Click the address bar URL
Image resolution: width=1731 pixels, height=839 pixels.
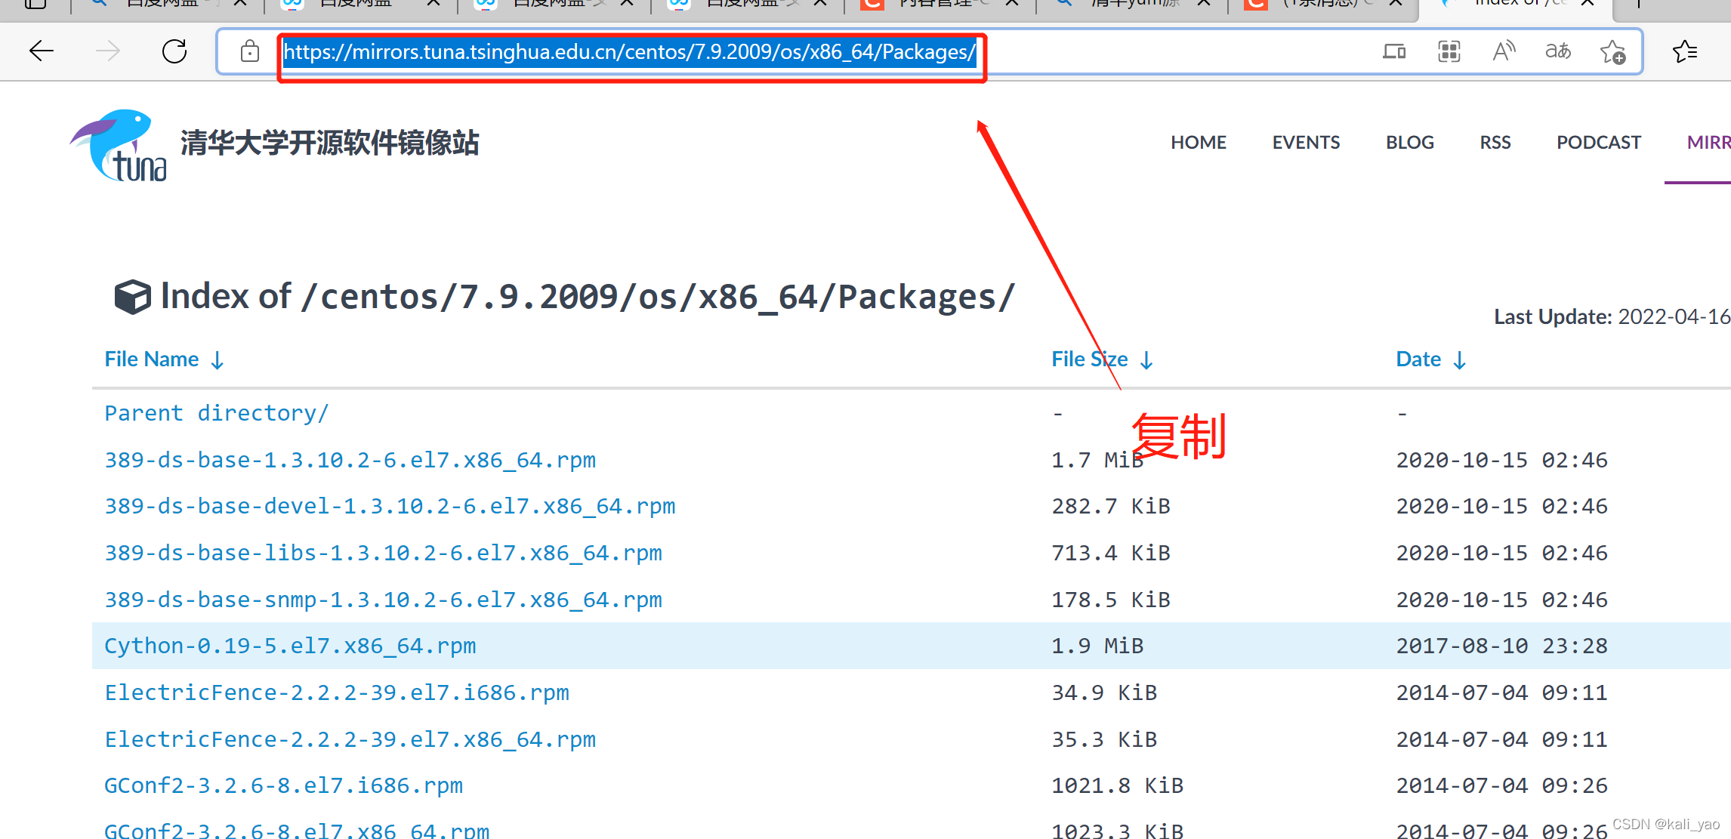tap(629, 51)
